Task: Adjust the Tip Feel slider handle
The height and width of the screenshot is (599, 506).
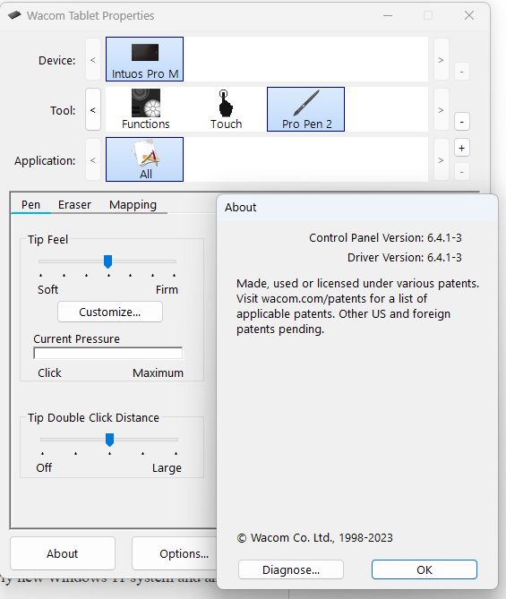Action: click(108, 261)
